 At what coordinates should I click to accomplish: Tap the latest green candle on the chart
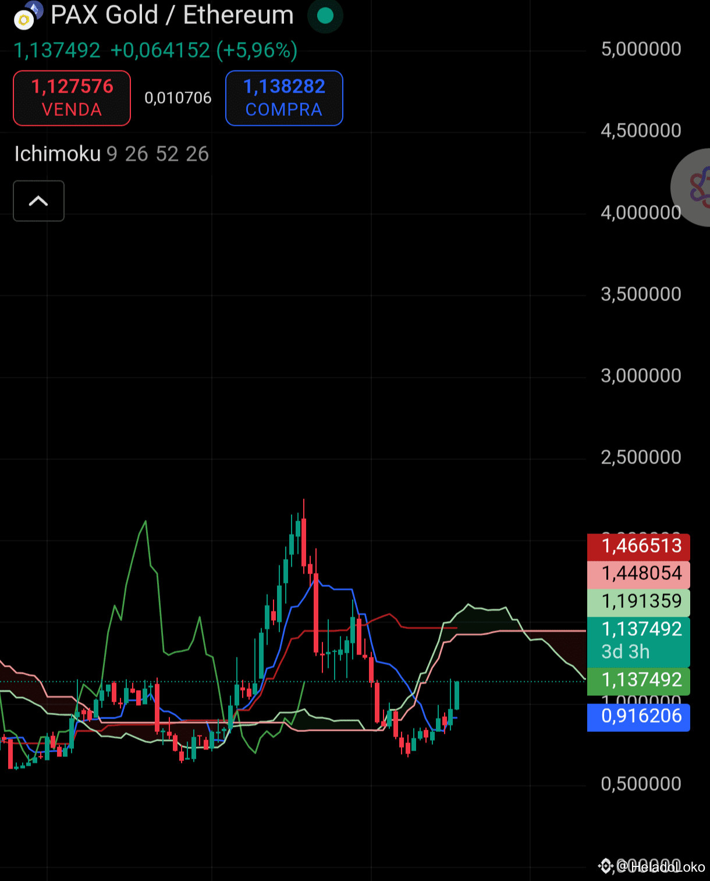pos(457,695)
